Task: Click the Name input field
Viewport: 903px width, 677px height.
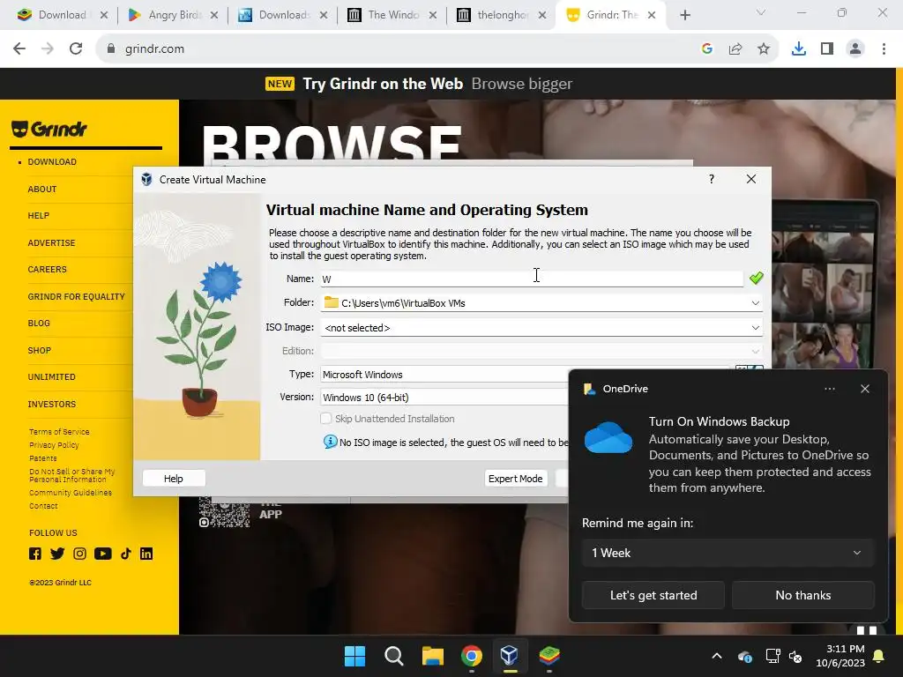Action: click(532, 279)
